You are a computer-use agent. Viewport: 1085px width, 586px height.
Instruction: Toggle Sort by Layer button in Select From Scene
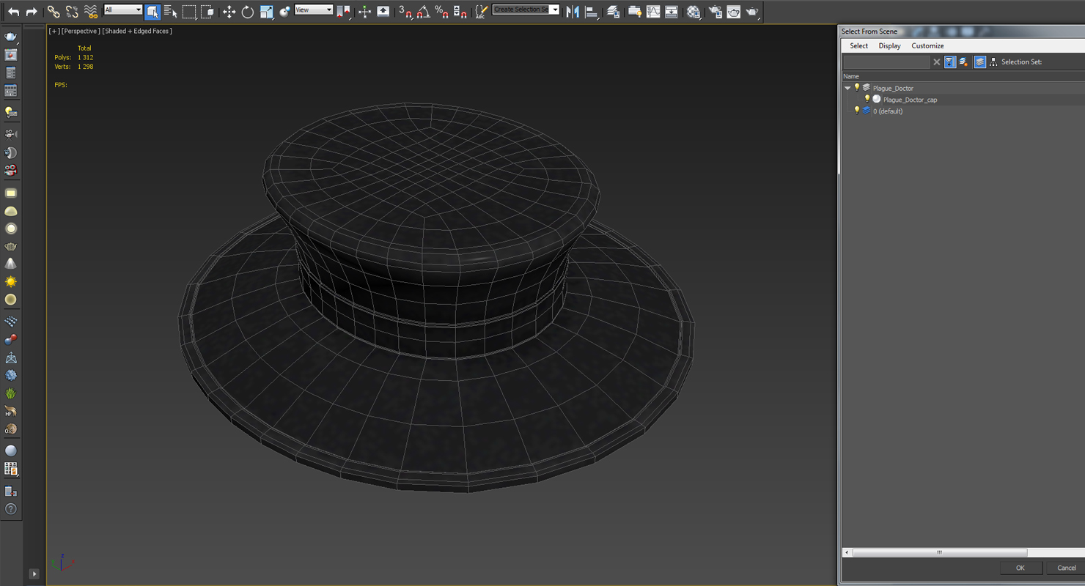click(980, 62)
